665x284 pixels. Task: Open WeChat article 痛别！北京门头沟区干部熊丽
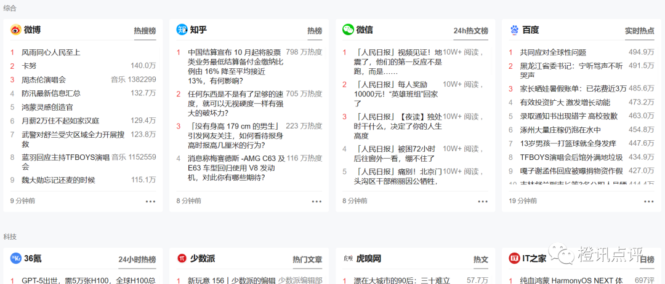pos(398,176)
